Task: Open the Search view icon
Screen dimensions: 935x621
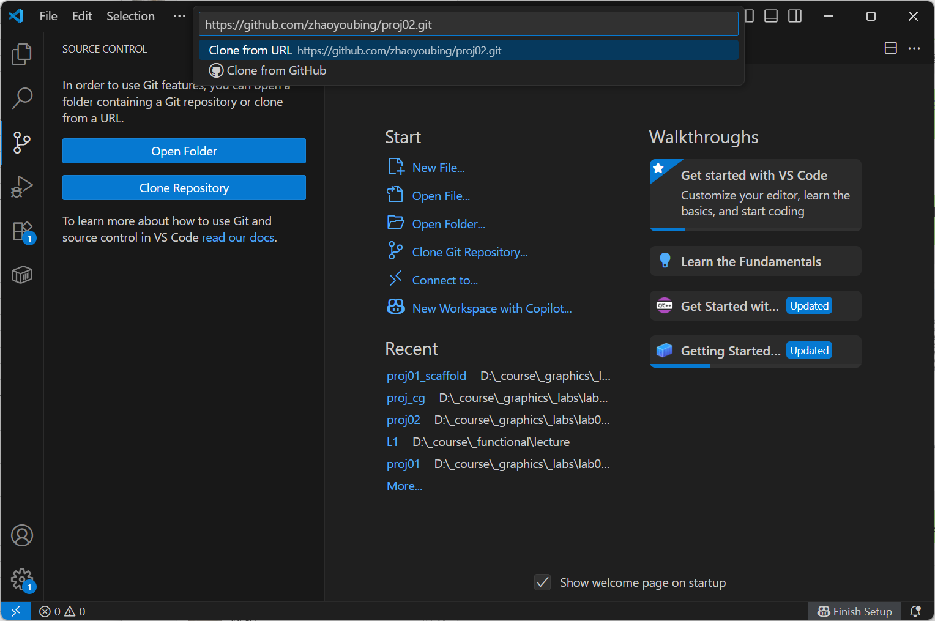Action: [x=22, y=98]
